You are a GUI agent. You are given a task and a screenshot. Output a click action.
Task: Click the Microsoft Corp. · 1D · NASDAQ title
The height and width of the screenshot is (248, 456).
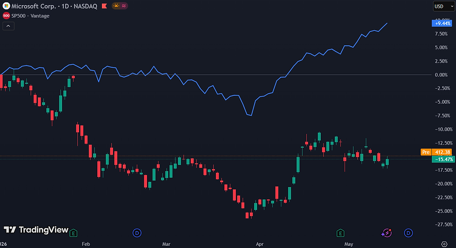[x=54, y=6]
